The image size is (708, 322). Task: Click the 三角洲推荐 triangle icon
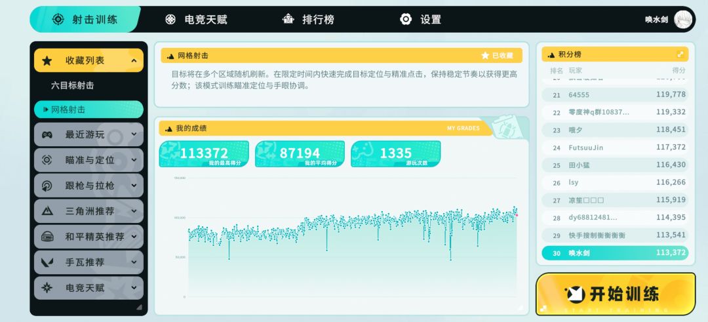click(x=47, y=211)
